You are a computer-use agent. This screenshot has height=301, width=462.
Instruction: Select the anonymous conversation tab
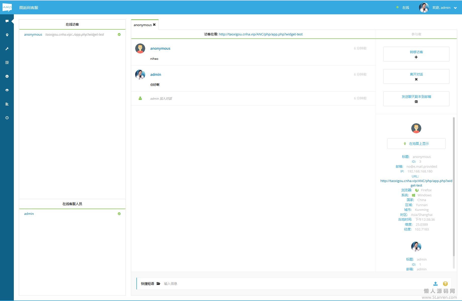pyautogui.click(x=142, y=25)
